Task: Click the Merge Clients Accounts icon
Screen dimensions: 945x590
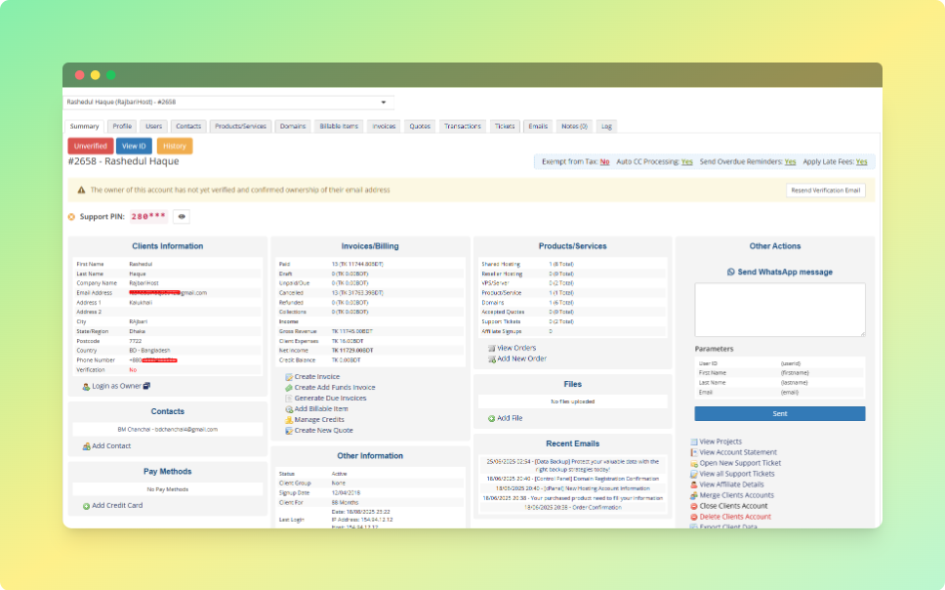Action: (693, 495)
